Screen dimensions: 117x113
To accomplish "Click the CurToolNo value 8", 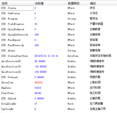I will 35,109.
